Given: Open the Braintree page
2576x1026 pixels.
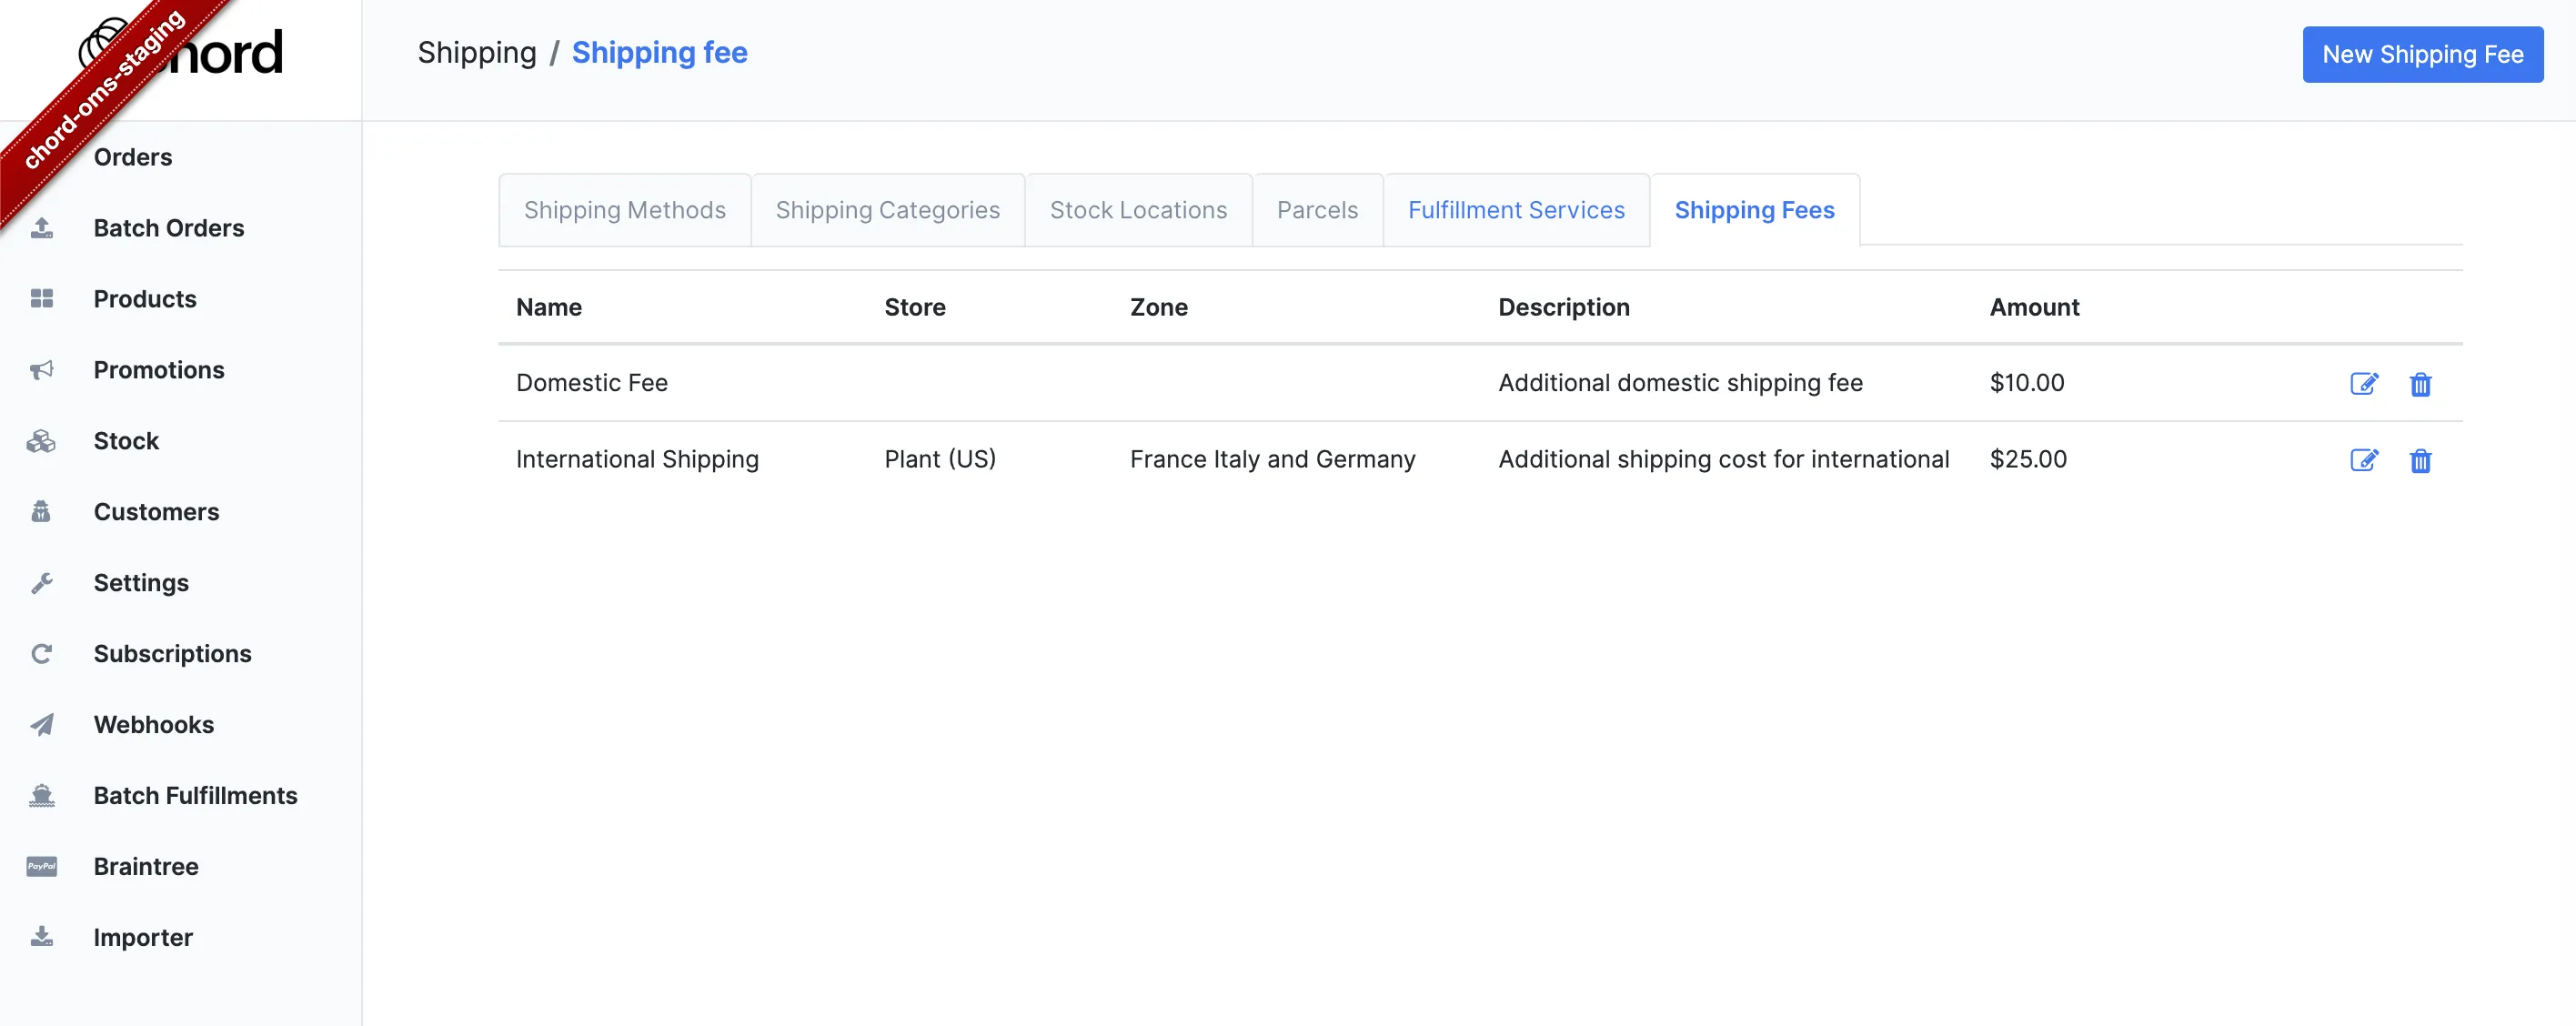Looking at the screenshot, I should tap(146, 867).
